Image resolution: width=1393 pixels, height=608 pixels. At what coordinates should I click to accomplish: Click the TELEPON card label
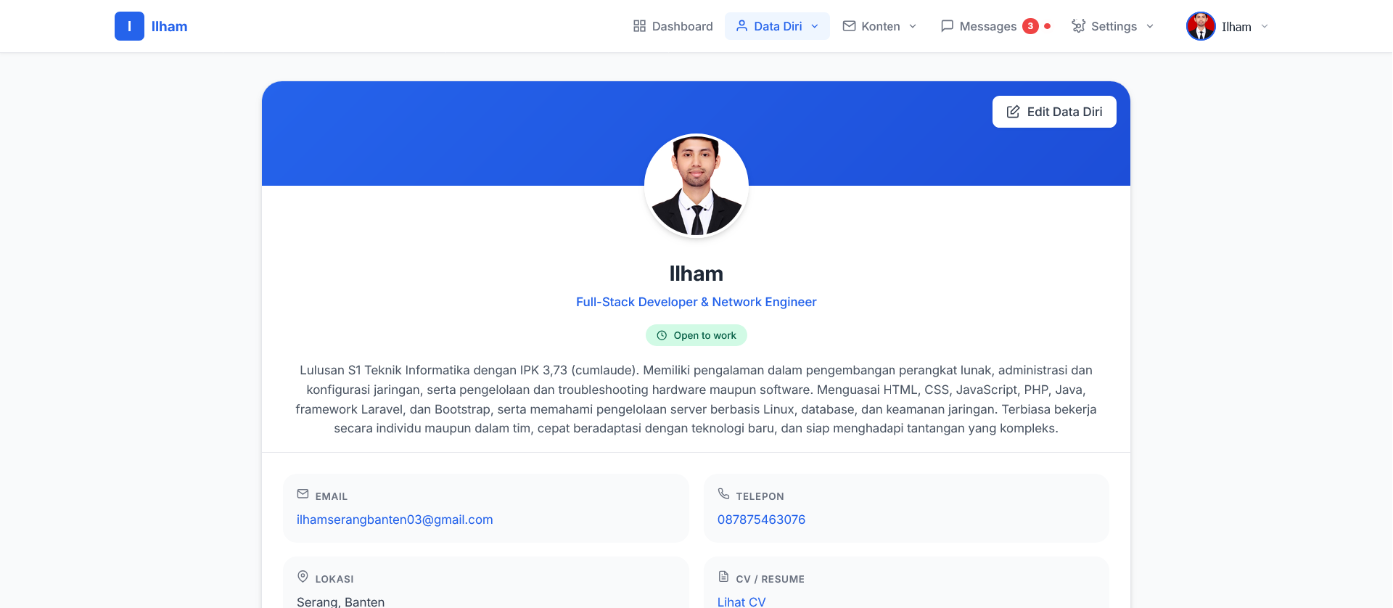(x=760, y=496)
